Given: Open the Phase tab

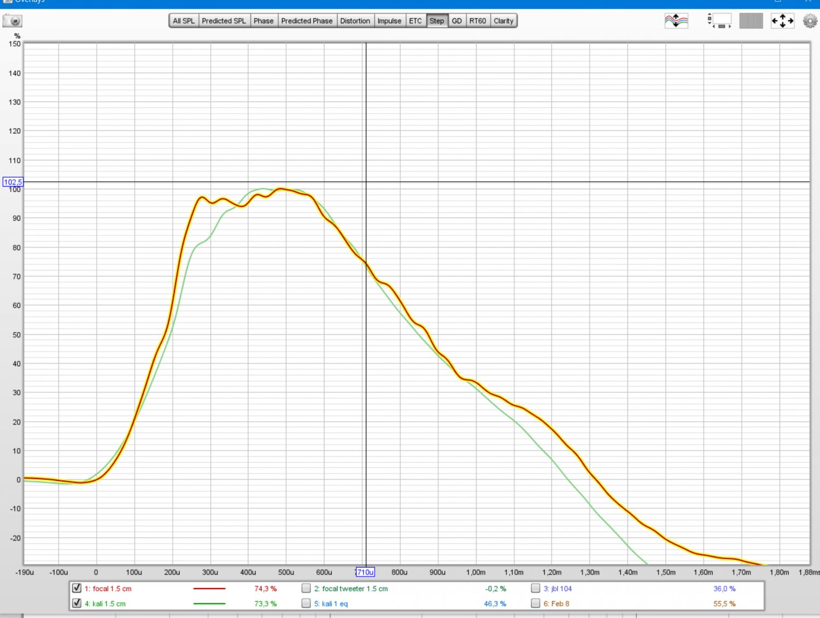Looking at the screenshot, I should click(263, 21).
